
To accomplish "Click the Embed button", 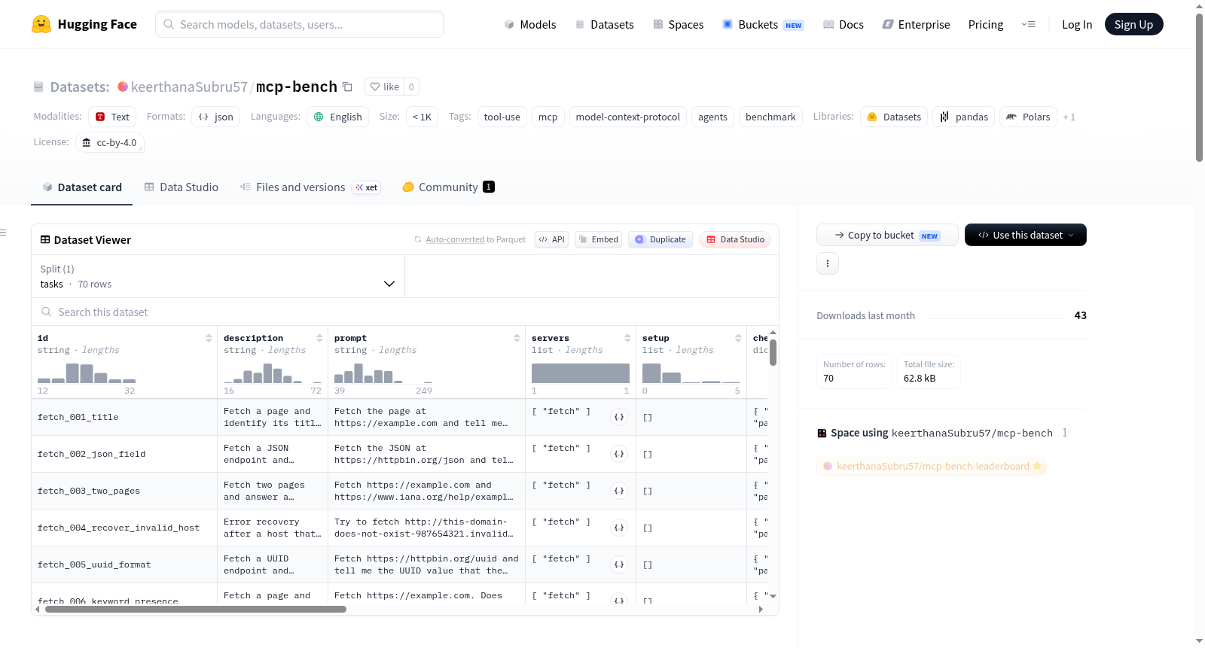I will coord(598,239).
